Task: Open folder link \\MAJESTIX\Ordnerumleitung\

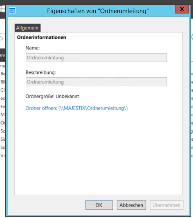Action: [76, 108]
